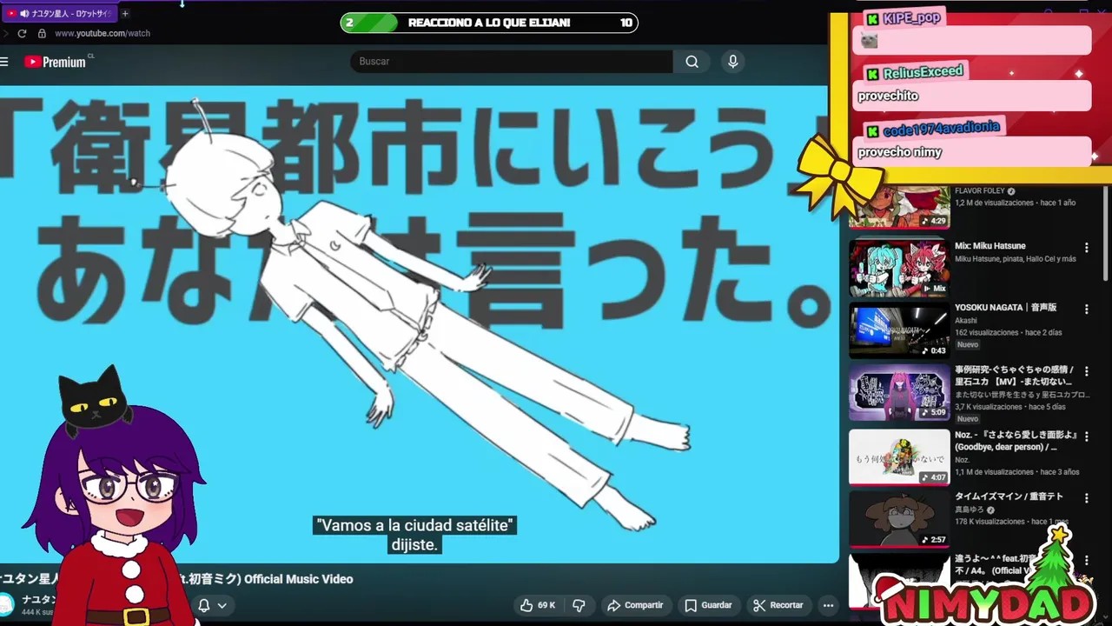This screenshot has height=626, width=1112.
Task: Select the ナユタン星人 browser tab
Action: (x=59, y=14)
